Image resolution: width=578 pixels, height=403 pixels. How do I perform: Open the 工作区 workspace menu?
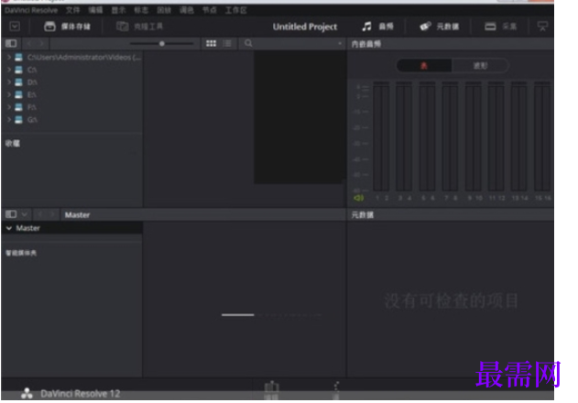[236, 10]
